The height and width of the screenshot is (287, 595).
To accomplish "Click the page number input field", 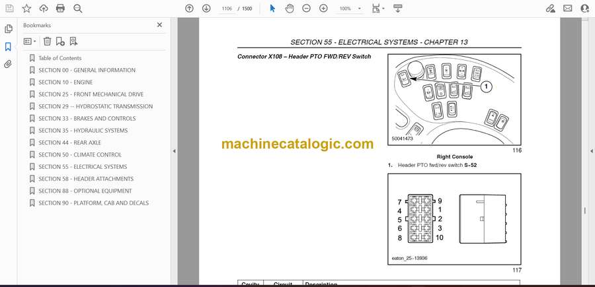I will pyautogui.click(x=227, y=9).
